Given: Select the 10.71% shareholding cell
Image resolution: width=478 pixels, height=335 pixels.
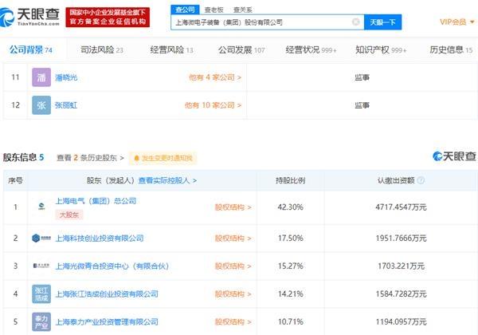Looking at the screenshot, I should 290,321.
